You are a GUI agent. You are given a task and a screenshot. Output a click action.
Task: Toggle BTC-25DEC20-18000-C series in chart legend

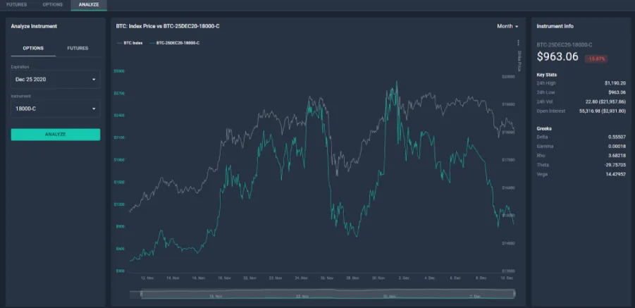(x=175, y=43)
